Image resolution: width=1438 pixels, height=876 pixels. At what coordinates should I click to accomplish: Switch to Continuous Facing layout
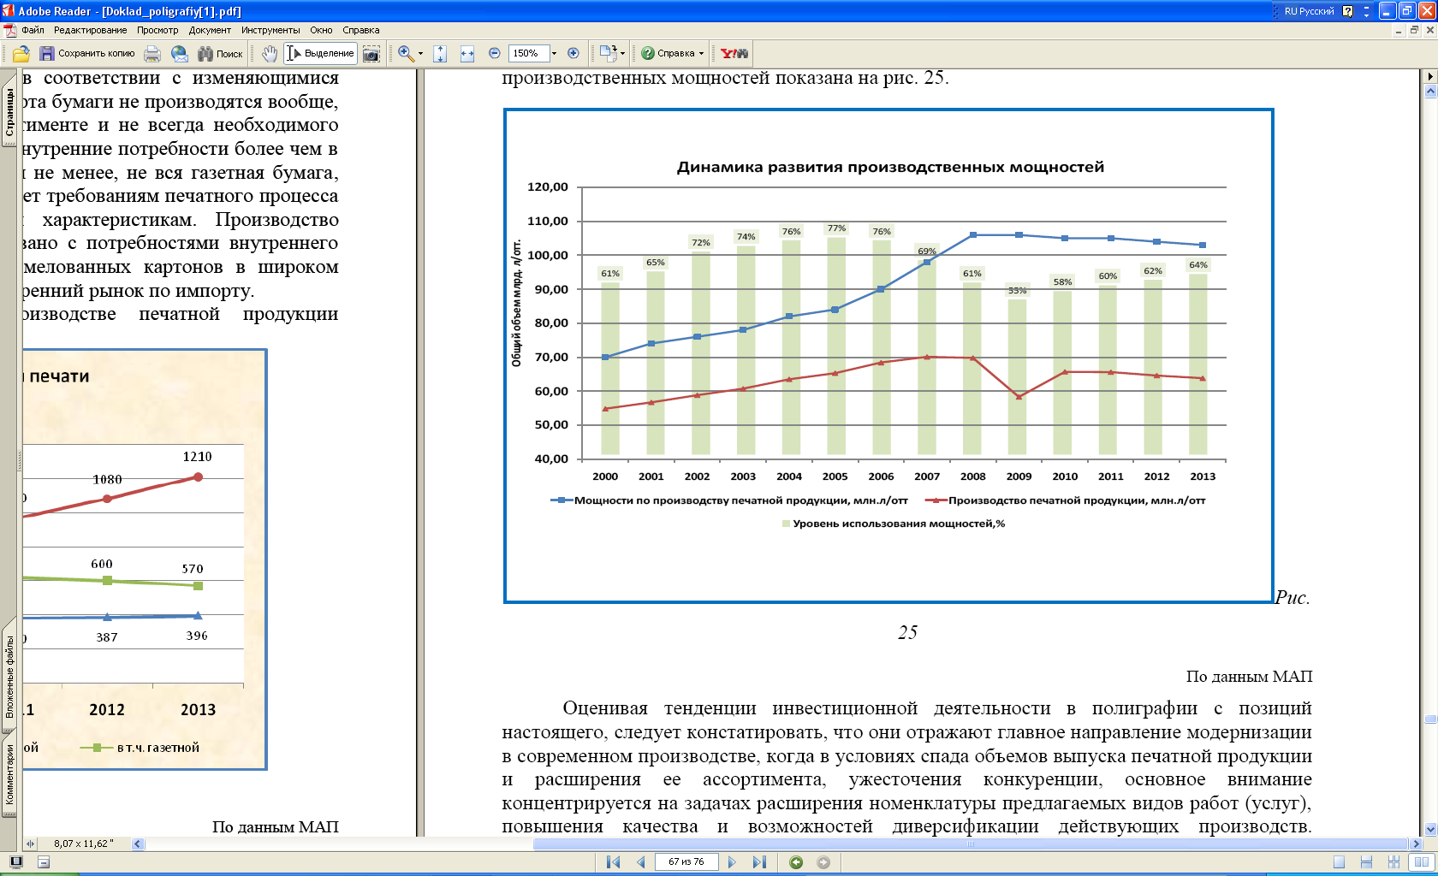coord(1394,862)
